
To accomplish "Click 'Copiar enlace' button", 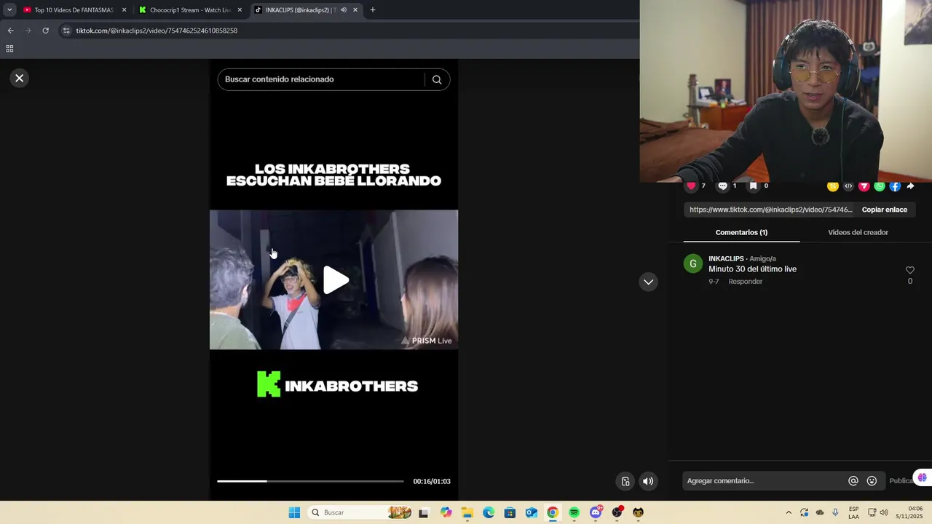I will 885,210.
